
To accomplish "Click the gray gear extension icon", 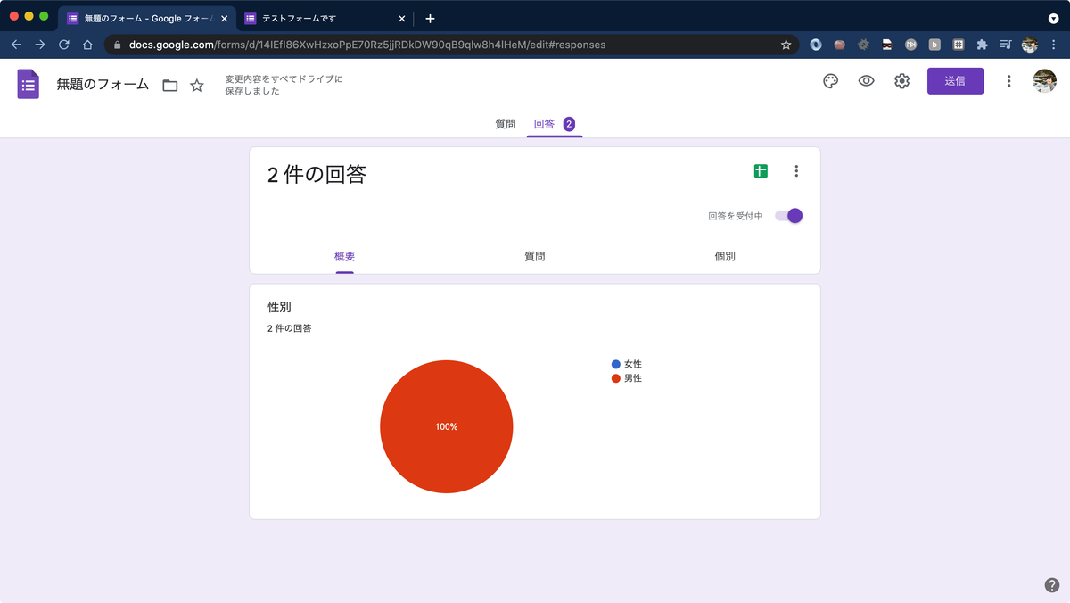I will [x=863, y=45].
